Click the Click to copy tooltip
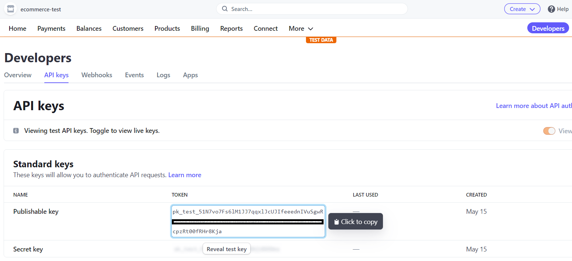This screenshot has height=261, width=572. [355, 221]
